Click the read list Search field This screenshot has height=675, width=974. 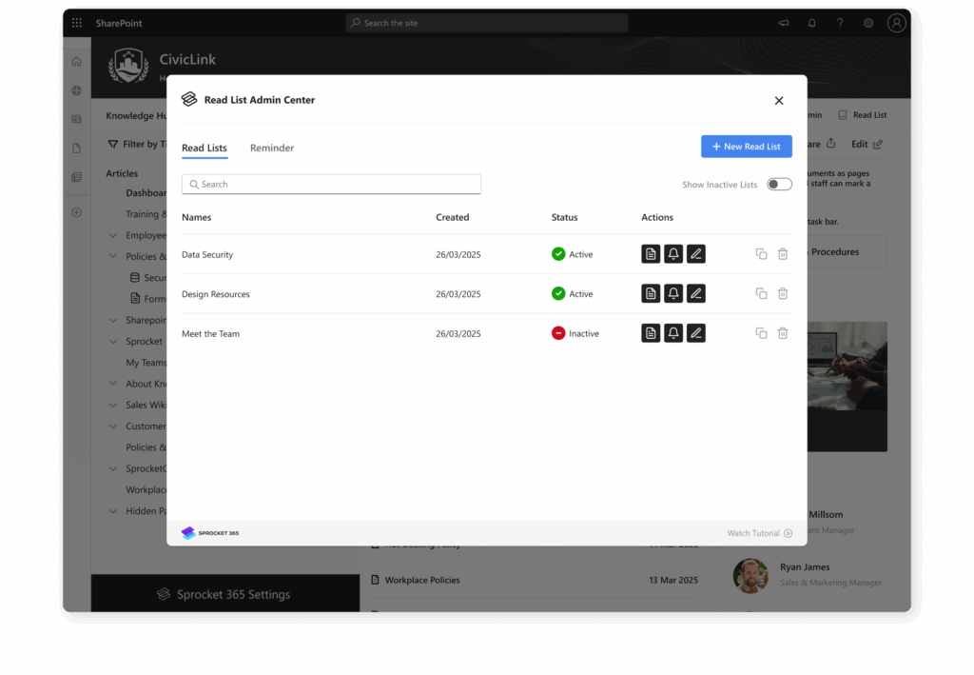click(x=331, y=184)
